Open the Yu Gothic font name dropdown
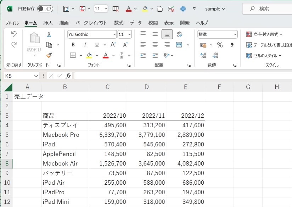292x207 pixels. click(x=114, y=34)
